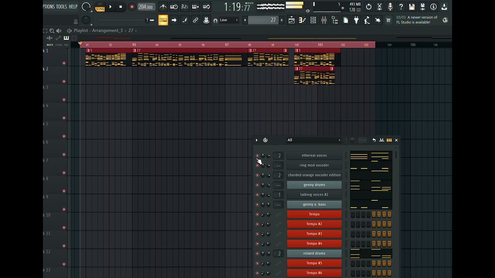Open the audio editor scissors icon
The height and width of the screenshot is (278, 495).
[x=379, y=7]
